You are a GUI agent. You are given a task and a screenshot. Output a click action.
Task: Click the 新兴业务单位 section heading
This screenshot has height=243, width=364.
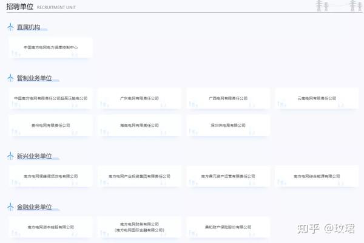pos(35,156)
